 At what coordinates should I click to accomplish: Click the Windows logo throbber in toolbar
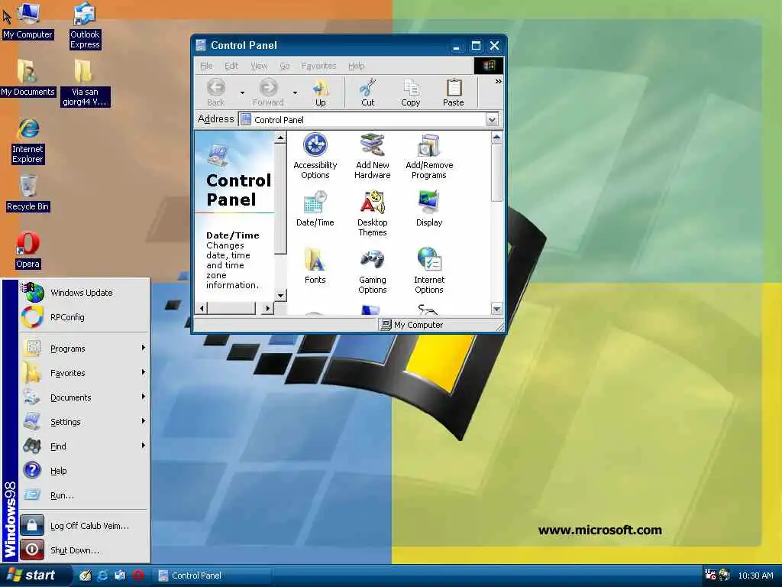(x=488, y=66)
